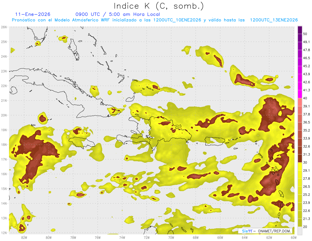Click the "72W" longitude axis label
Viewport: 312px width, 241px height.
point(146,237)
